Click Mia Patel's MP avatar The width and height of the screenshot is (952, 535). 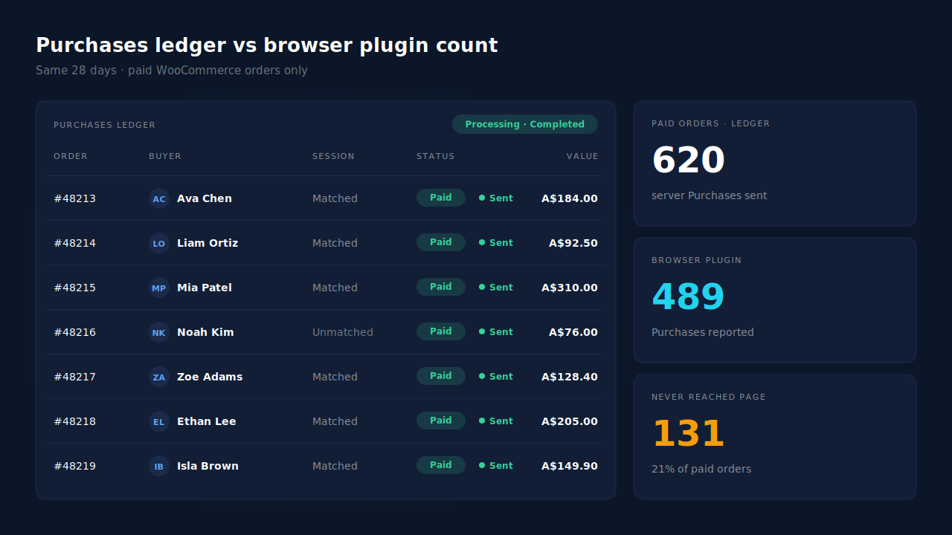[x=159, y=288]
